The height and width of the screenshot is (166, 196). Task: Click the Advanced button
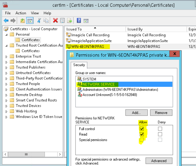click(159, 161)
